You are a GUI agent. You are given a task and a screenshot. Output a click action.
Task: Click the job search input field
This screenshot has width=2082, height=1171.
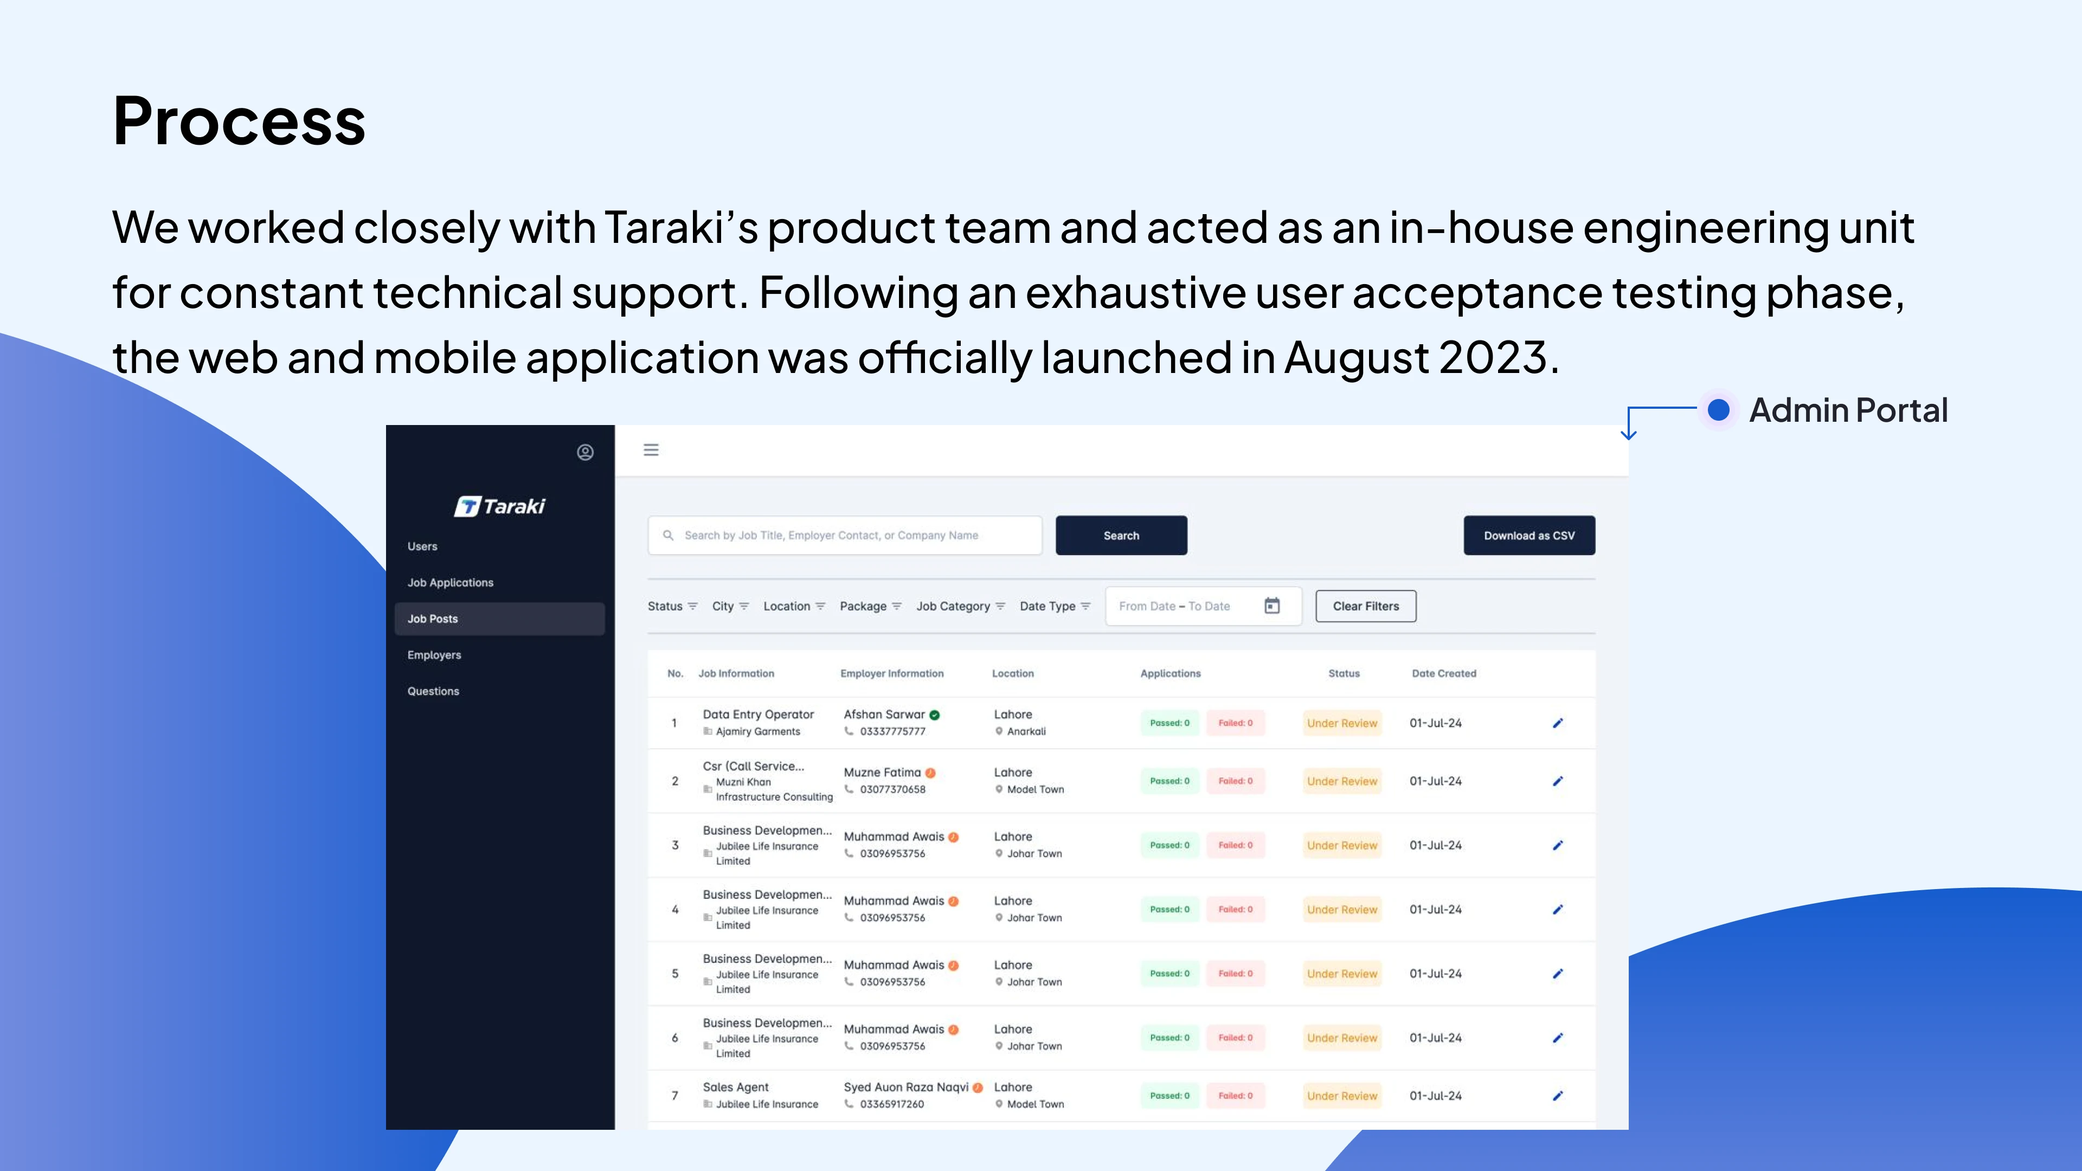pyautogui.click(x=845, y=535)
